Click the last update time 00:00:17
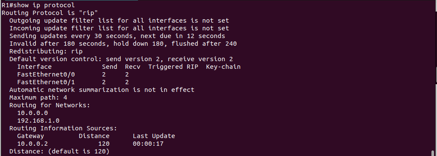Screen dimensions: 437x156 (x=148, y=144)
